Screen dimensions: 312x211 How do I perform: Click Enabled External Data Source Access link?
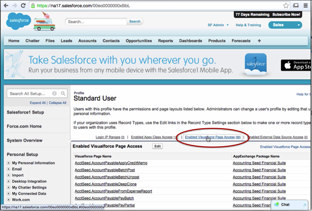pos(277,137)
